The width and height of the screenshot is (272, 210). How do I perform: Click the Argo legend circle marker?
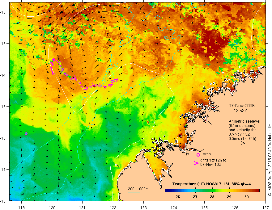pos(198,155)
